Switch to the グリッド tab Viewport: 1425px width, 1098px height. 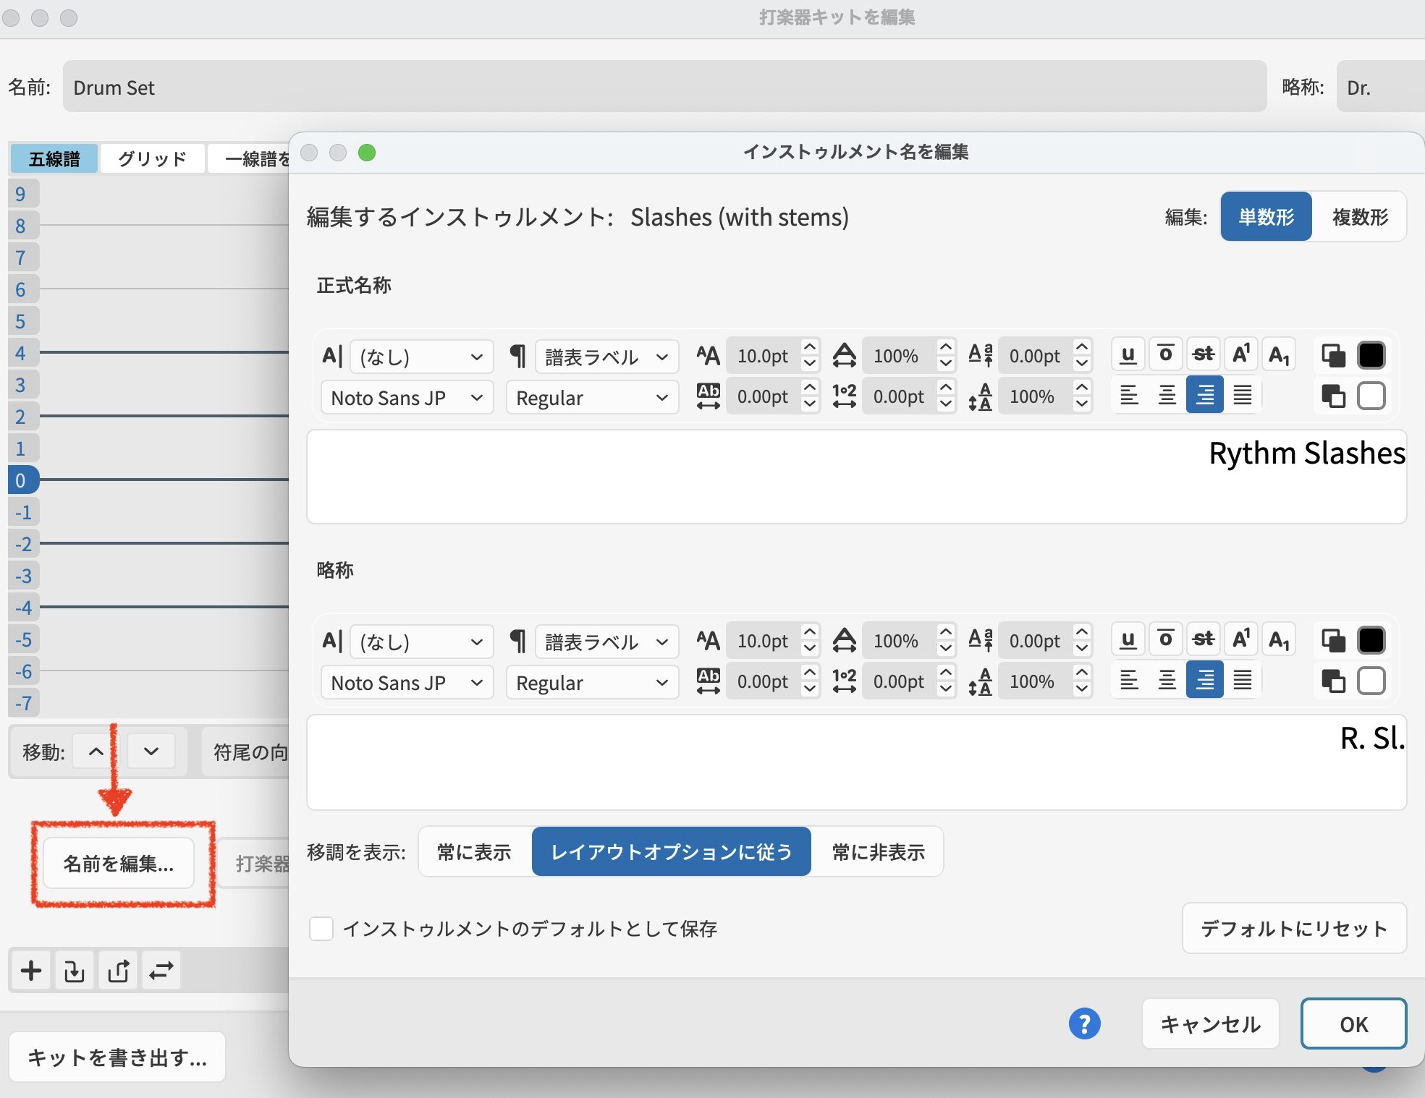[152, 158]
